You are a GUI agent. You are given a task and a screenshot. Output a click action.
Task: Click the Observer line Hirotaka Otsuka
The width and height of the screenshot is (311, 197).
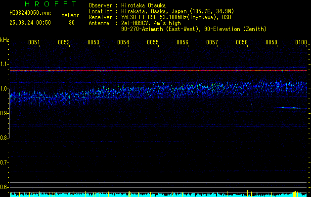pos(127,5)
